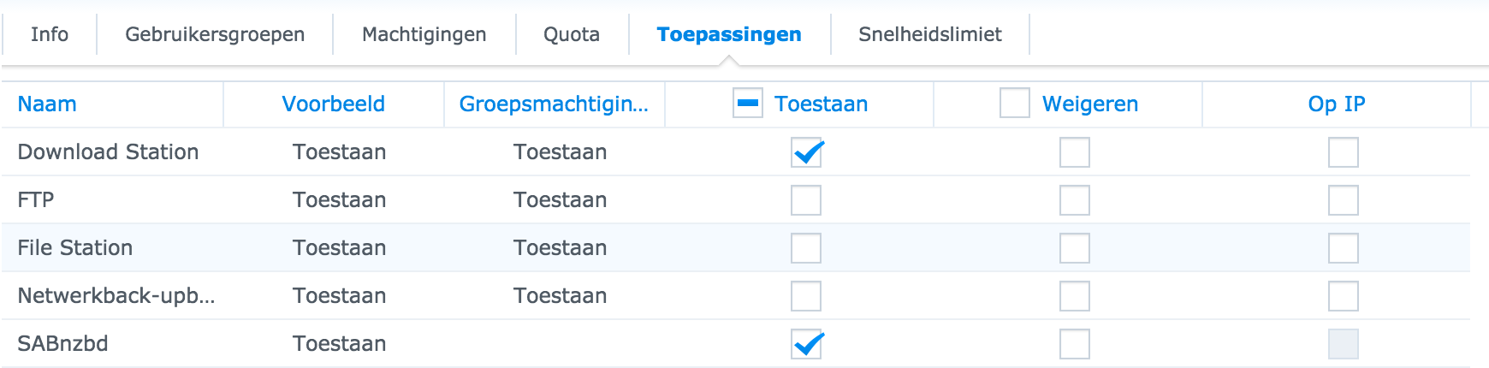Open the Gebruikersgroepen tab

click(215, 34)
